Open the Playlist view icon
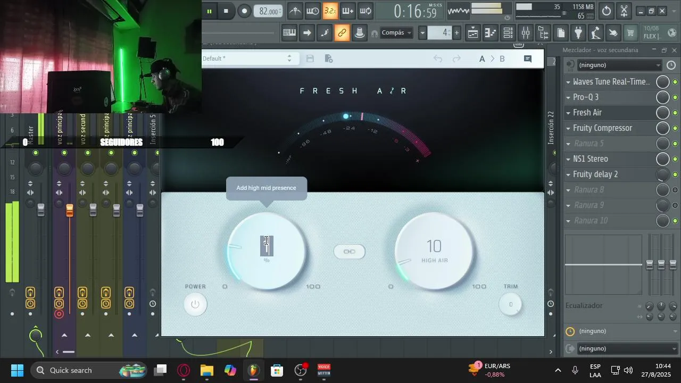Viewport: 681px width, 383px height. [x=473, y=33]
